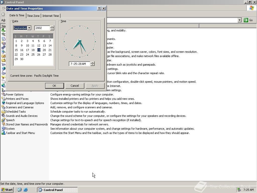Select day 28 in the calendar
The height and width of the screenshot is (193, 257).
pos(50,55)
